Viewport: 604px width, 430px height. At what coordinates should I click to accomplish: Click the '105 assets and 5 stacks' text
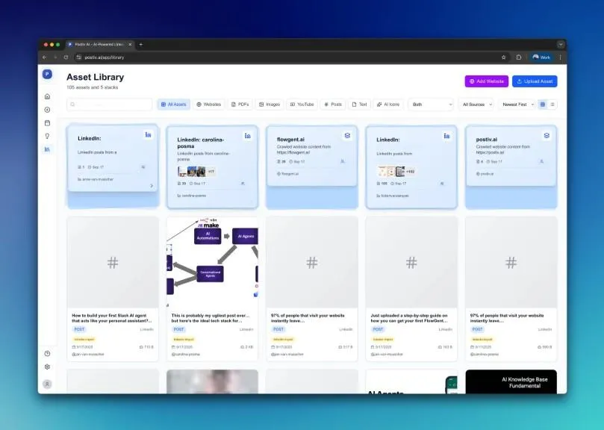[x=93, y=87]
